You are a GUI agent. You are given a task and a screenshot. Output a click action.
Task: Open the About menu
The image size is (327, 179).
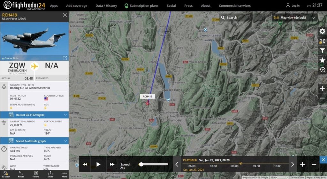[206, 6]
